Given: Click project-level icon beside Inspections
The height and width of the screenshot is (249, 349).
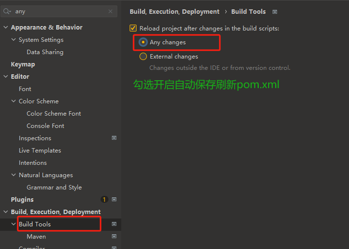Looking at the screenshot, I should click(x=114, y=138).
